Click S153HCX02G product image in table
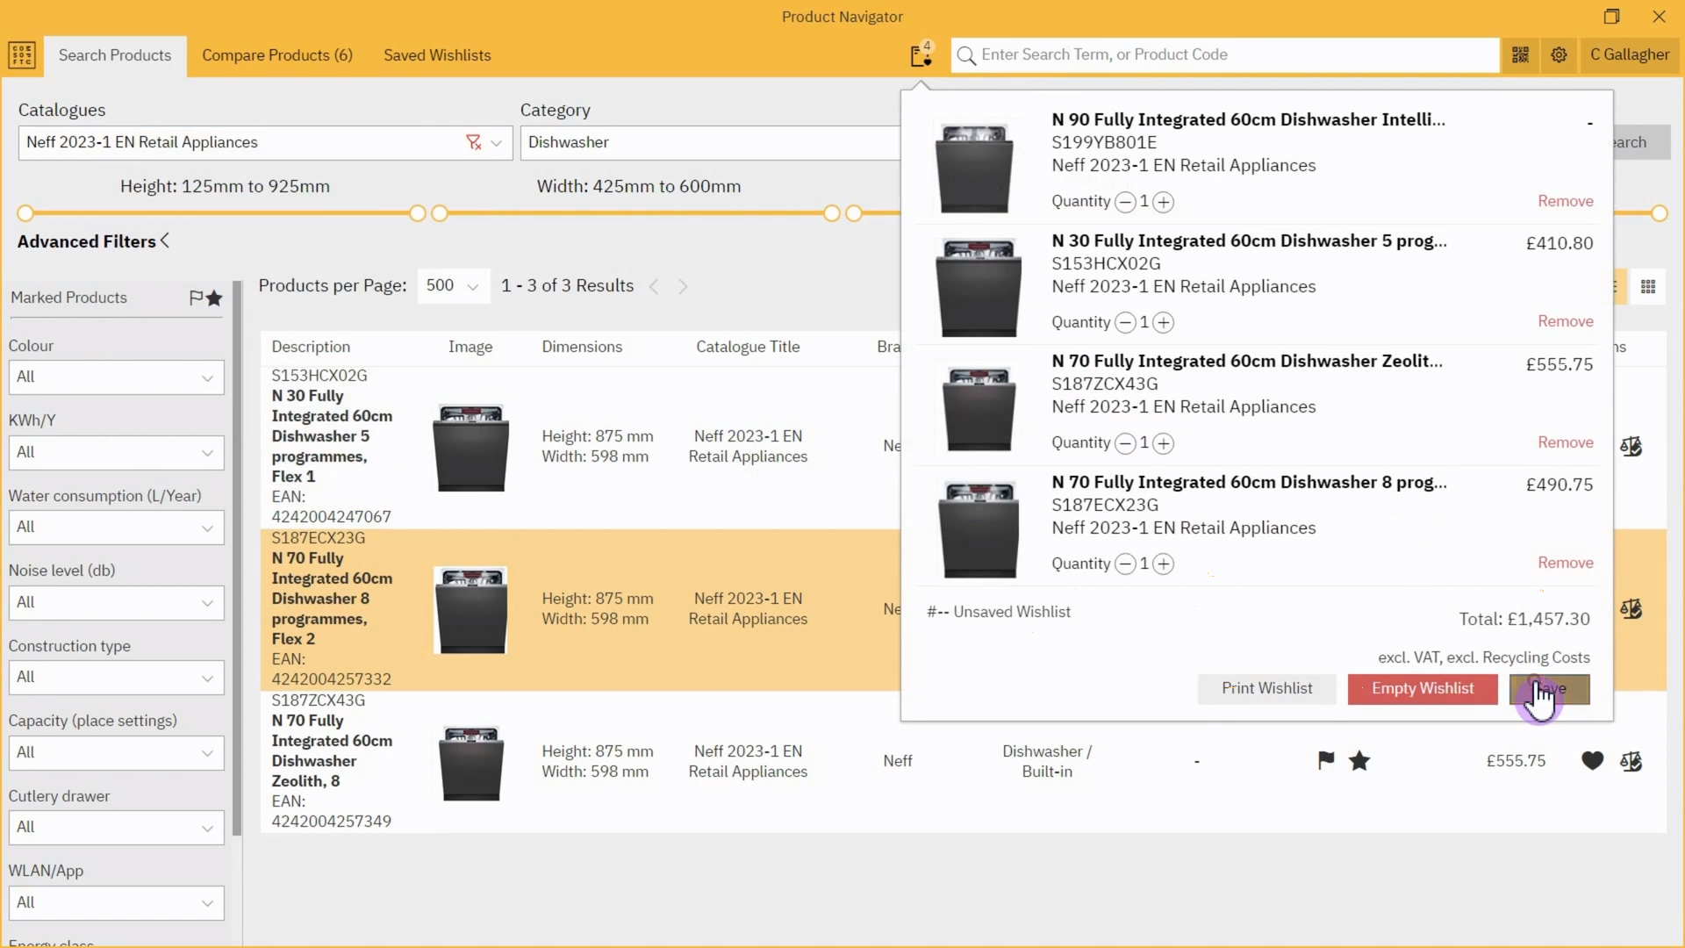The image size is (1685, 948). point(471,448)
